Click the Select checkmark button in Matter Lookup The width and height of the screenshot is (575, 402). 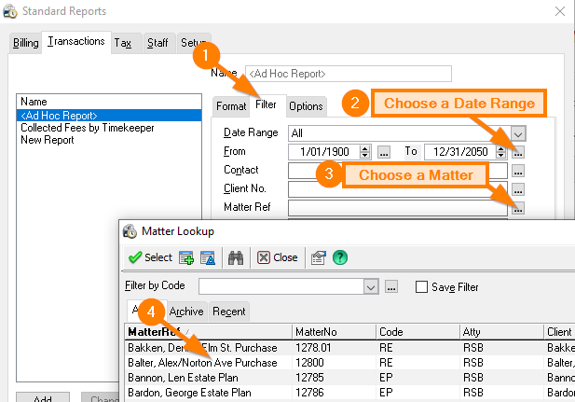pyautogui.click(x=150, y=257)
